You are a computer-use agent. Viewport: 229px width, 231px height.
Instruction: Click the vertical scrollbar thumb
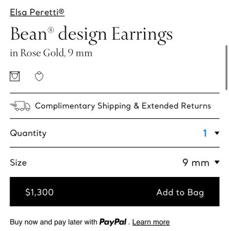point(227,68)
